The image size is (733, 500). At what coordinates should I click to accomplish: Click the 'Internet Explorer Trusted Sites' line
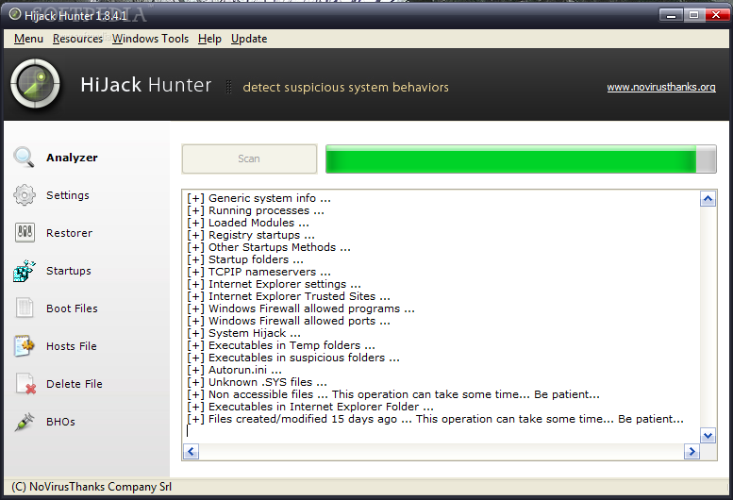pyautogui.click(x=288, y=296)
